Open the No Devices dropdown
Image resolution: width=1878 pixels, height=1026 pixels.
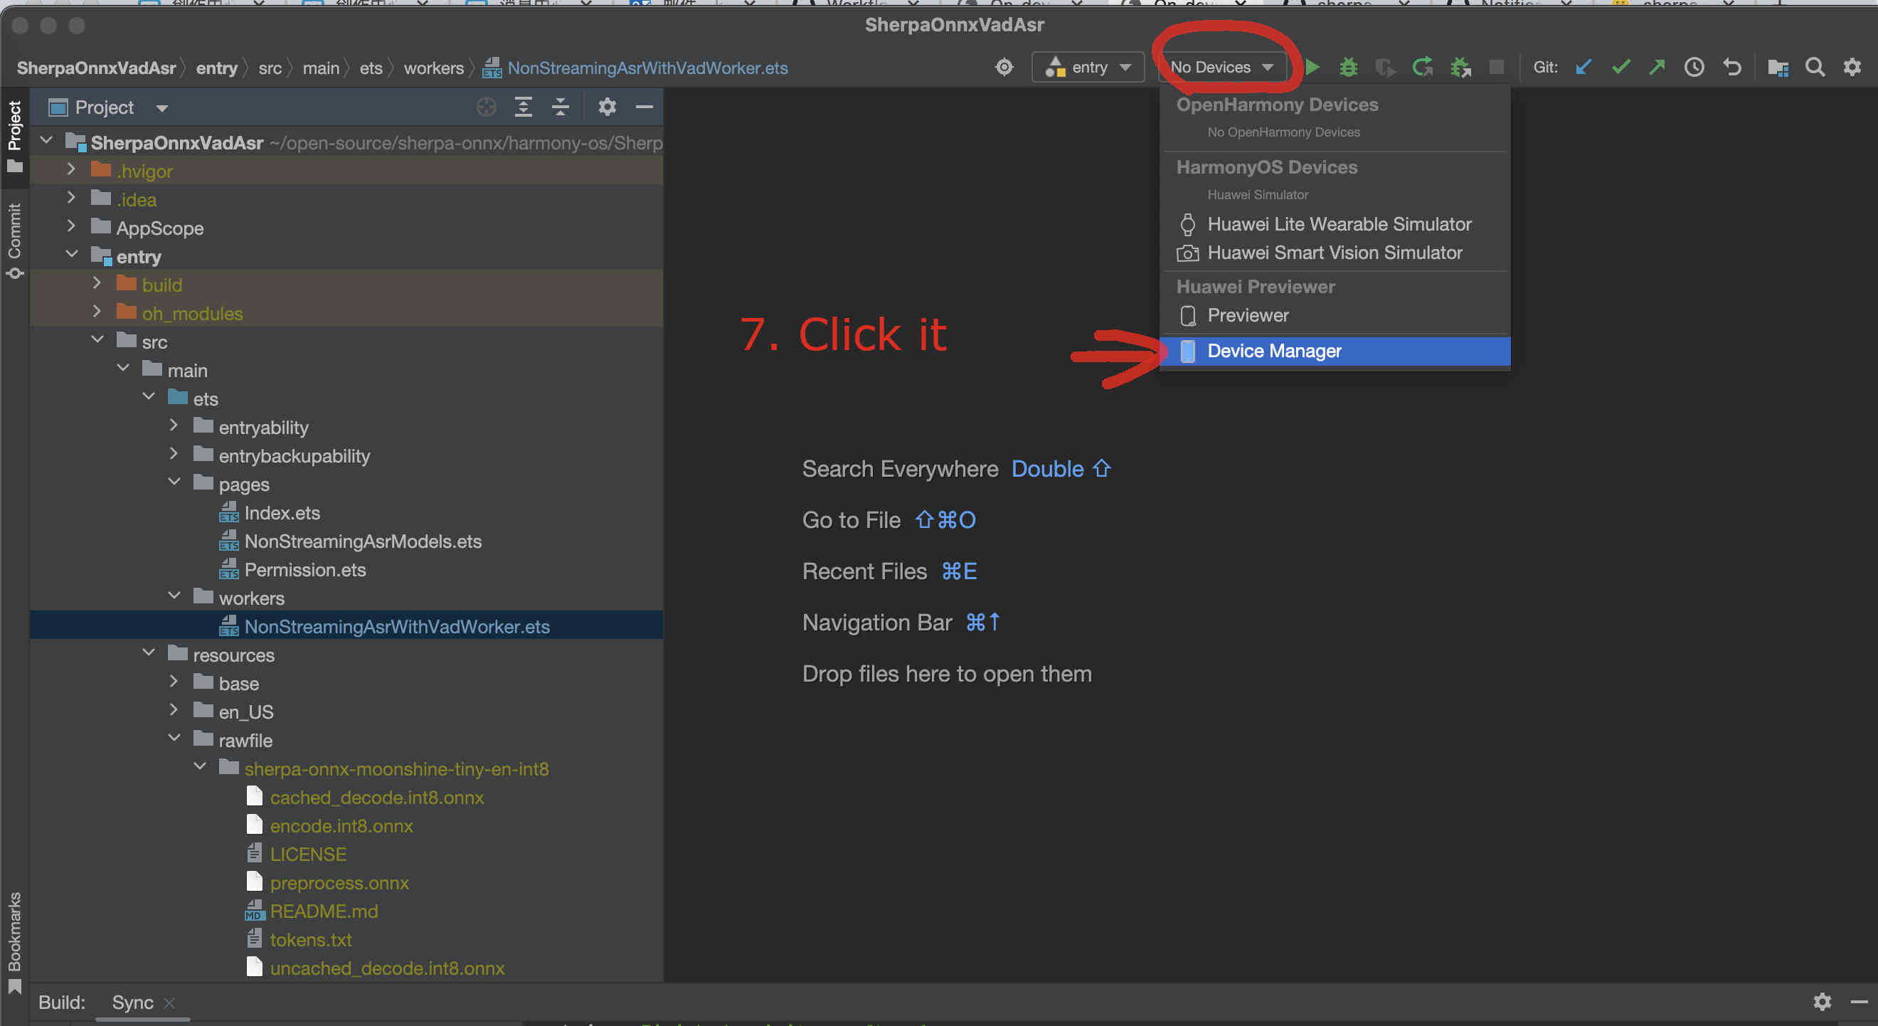tap(1221, 67)
